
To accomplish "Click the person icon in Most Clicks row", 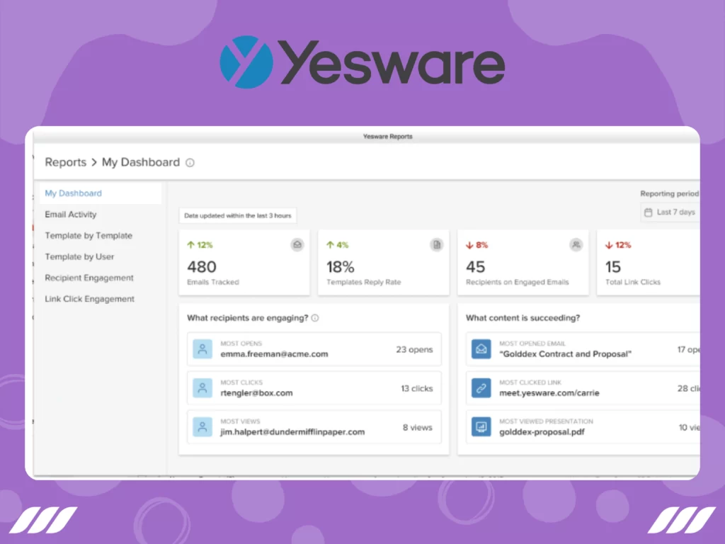I will (x=202, y=388).
